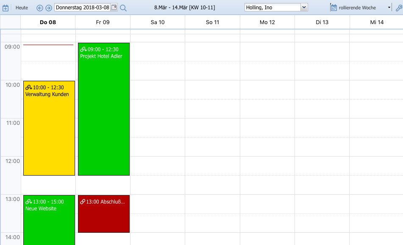
Task: Click the new appointment calendar-plus icon
Action: 6,8
